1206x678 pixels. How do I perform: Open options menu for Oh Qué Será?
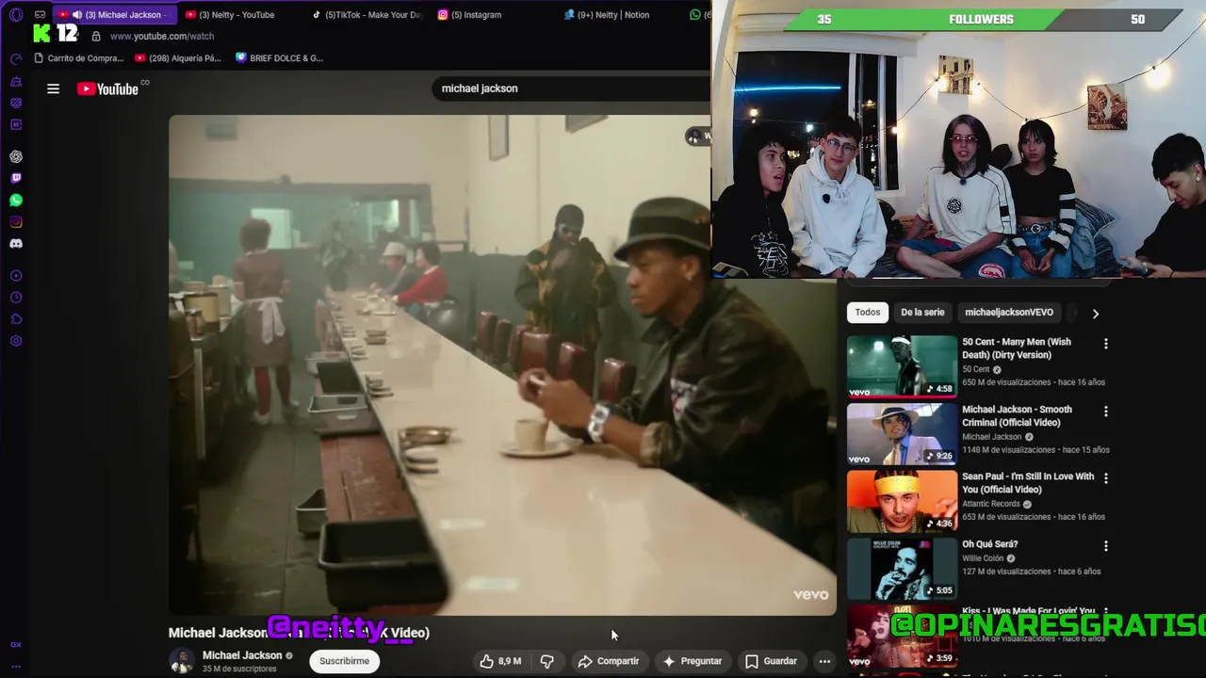[1106, 546]
